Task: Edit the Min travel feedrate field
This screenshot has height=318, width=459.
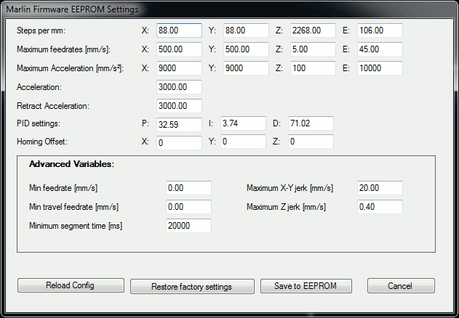Action: [x=189, y=207]
